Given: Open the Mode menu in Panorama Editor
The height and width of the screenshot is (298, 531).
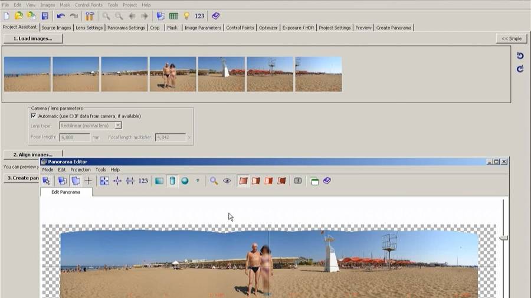Looking at the screenshot, I should point(47,169).
